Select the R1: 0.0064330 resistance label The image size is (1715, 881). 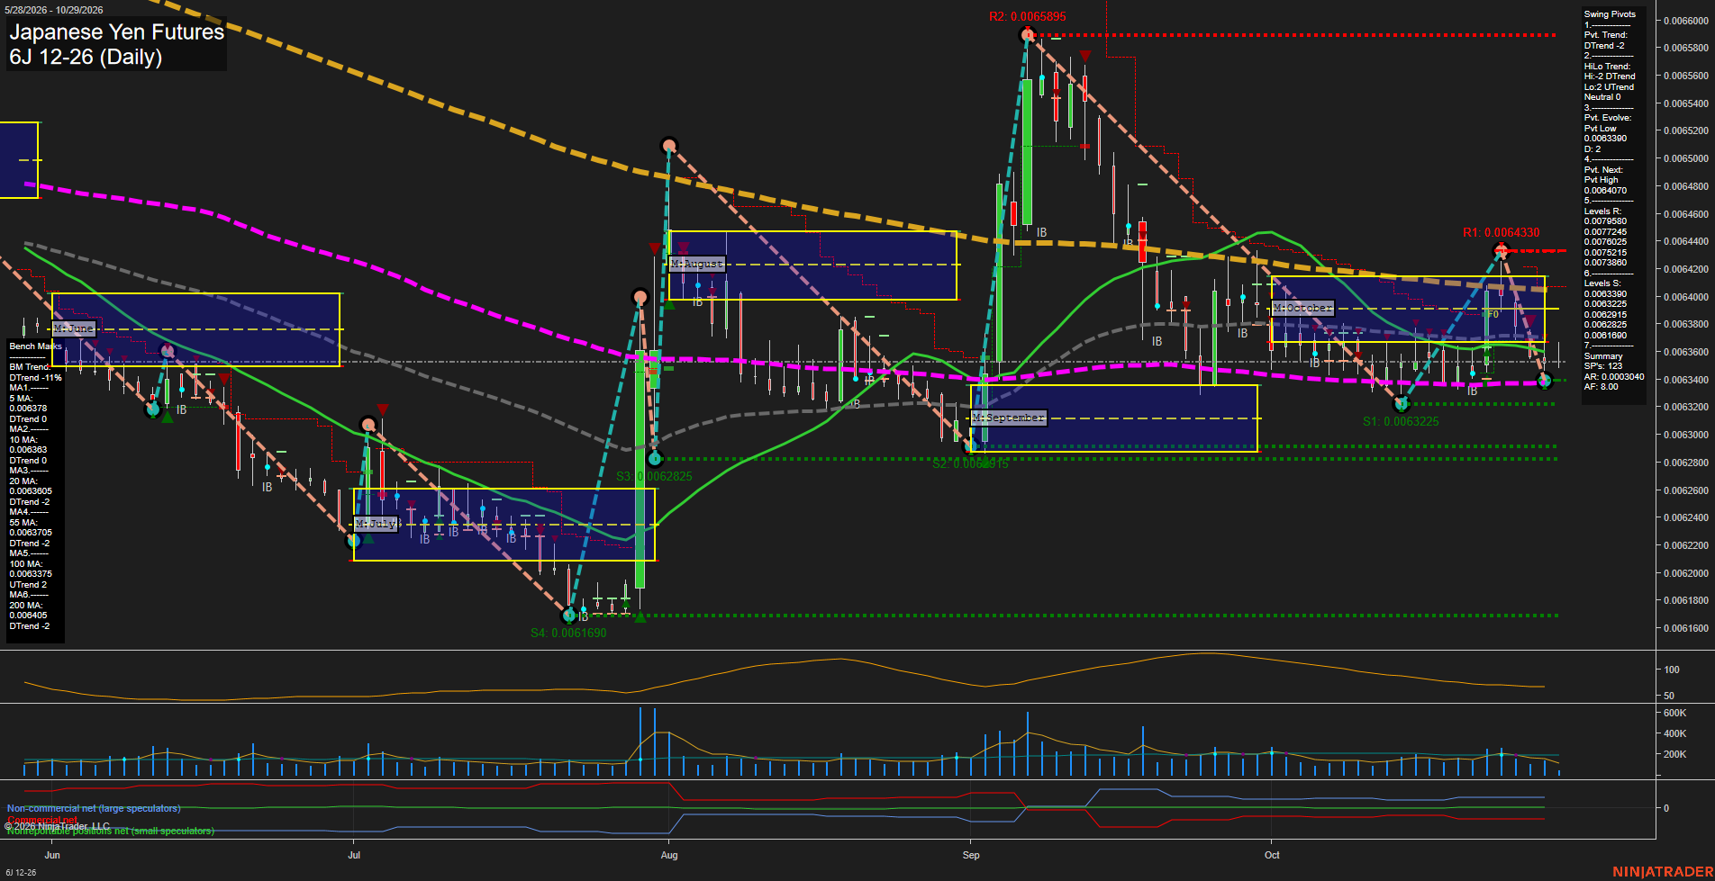(1501, 232)
